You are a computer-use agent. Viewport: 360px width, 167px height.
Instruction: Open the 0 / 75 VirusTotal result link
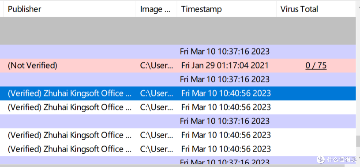tap(316, 66)
